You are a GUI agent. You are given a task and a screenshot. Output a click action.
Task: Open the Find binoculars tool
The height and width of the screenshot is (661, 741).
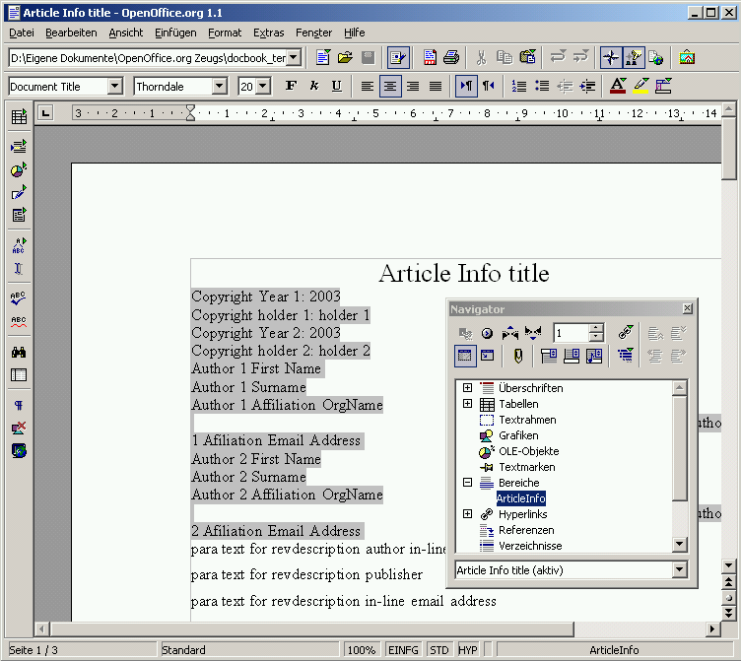coord(19,352)
